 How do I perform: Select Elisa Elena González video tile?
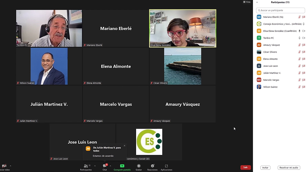pos(183,28)
